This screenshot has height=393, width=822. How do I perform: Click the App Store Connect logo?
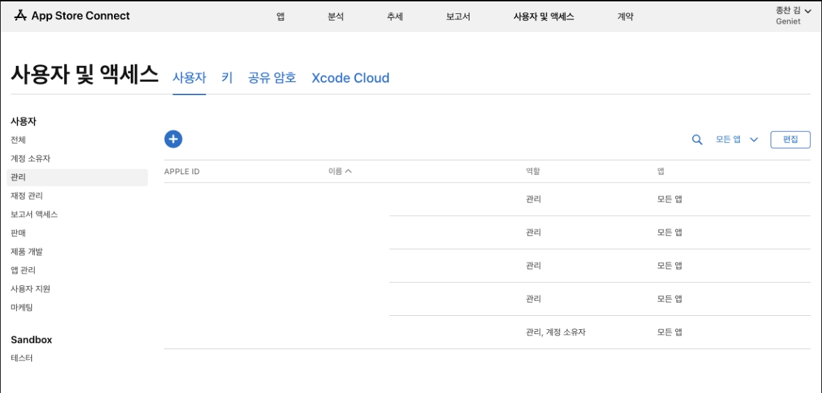72,16
